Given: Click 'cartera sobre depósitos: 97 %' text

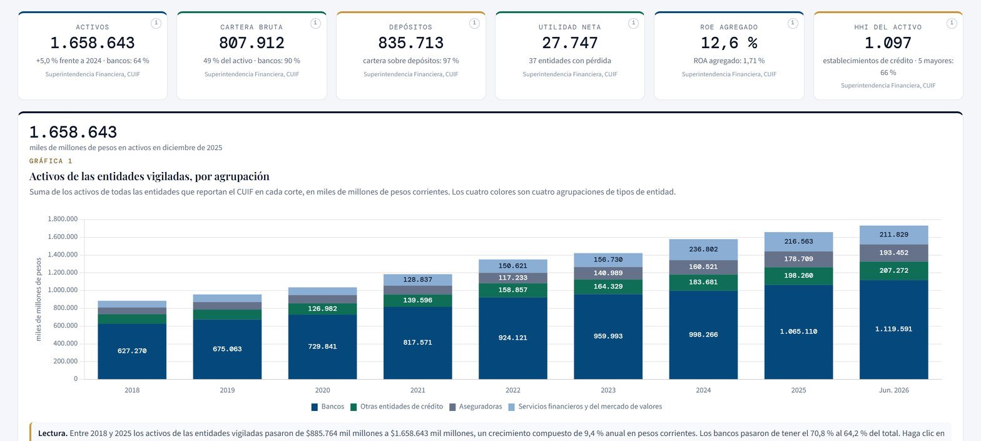Looking at the screenshot, I should coord(411,61).
